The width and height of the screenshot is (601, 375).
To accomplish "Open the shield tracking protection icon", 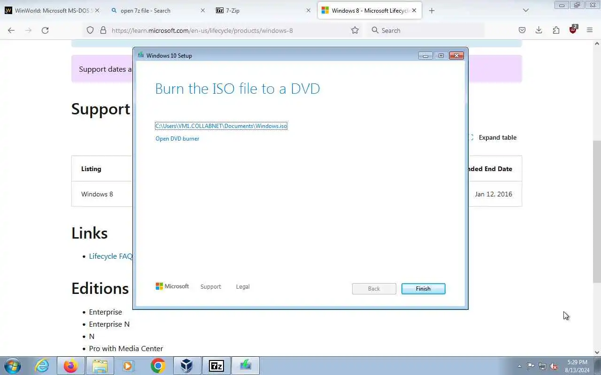I will (90, 30).
